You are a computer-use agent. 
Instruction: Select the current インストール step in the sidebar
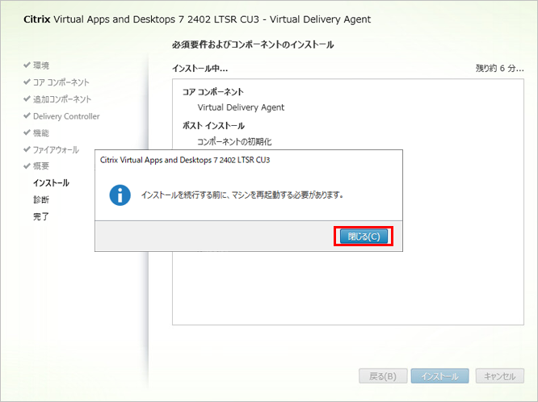click(x=51, y=183)
